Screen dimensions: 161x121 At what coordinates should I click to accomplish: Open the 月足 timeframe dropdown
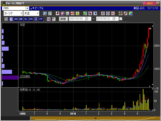(31, 13)
